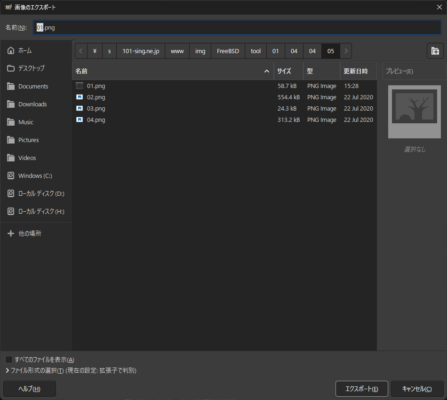Click the image icon of 03.png
Image resolution: width=447 pixels, height=400 pixels.
point(80,108)
